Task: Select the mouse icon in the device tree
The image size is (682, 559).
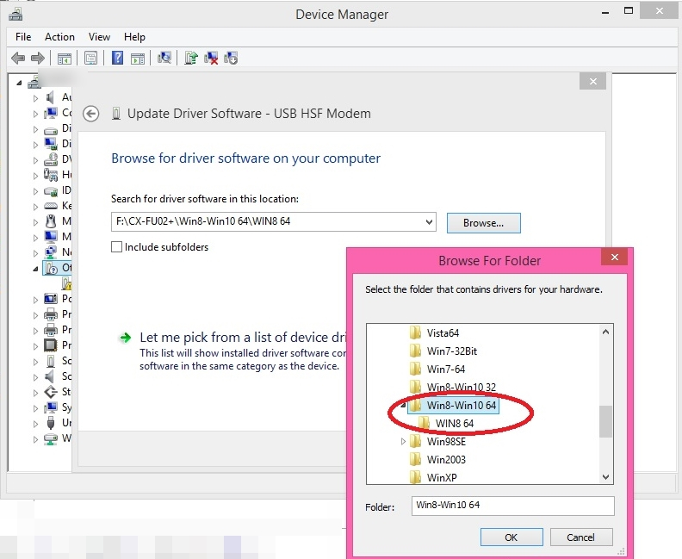Action: tap(51, 221)
